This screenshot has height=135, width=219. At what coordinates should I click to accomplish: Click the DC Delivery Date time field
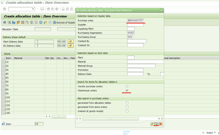tap(62, 46)
